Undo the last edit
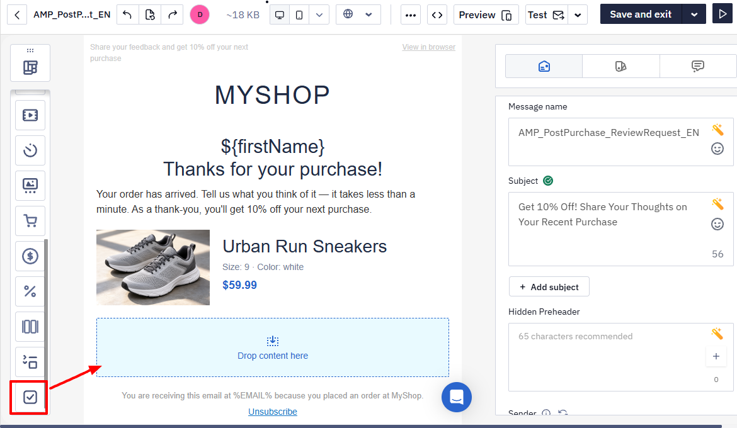The height and width of the screenshot is (428, 737). click(127, 14)
